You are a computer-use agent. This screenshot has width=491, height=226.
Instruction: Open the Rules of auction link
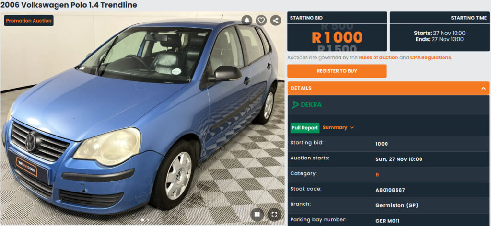[378, 57]
